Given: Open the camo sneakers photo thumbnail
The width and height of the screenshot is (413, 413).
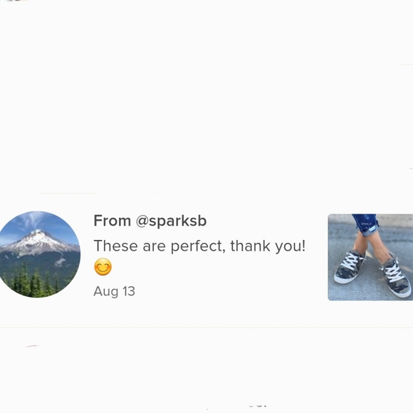Looking at the screenshot, I should 370,257.
